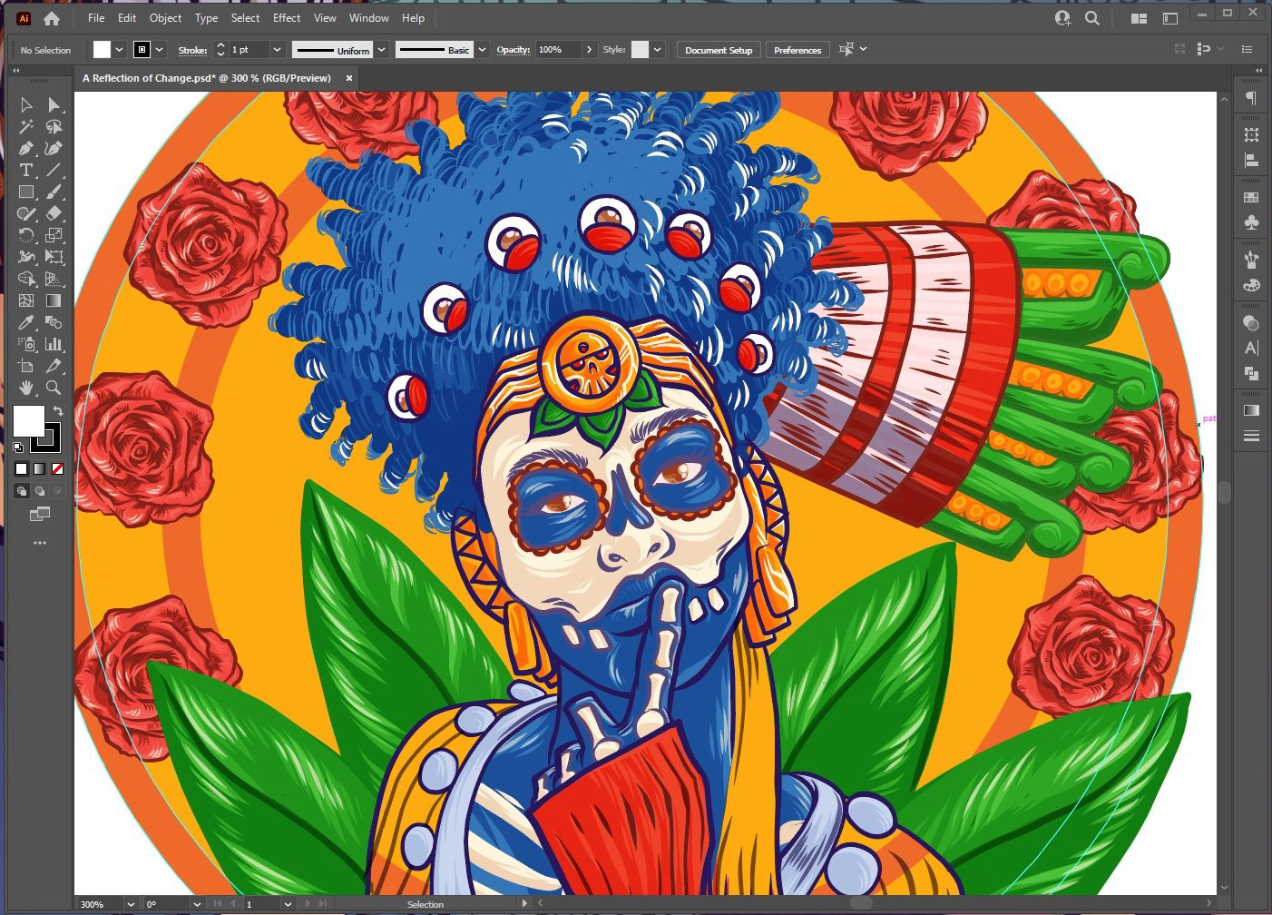The height and width of the screenshot is (915, 1272).
Task: Select the Mesh tool
Action: pos(26,301)
